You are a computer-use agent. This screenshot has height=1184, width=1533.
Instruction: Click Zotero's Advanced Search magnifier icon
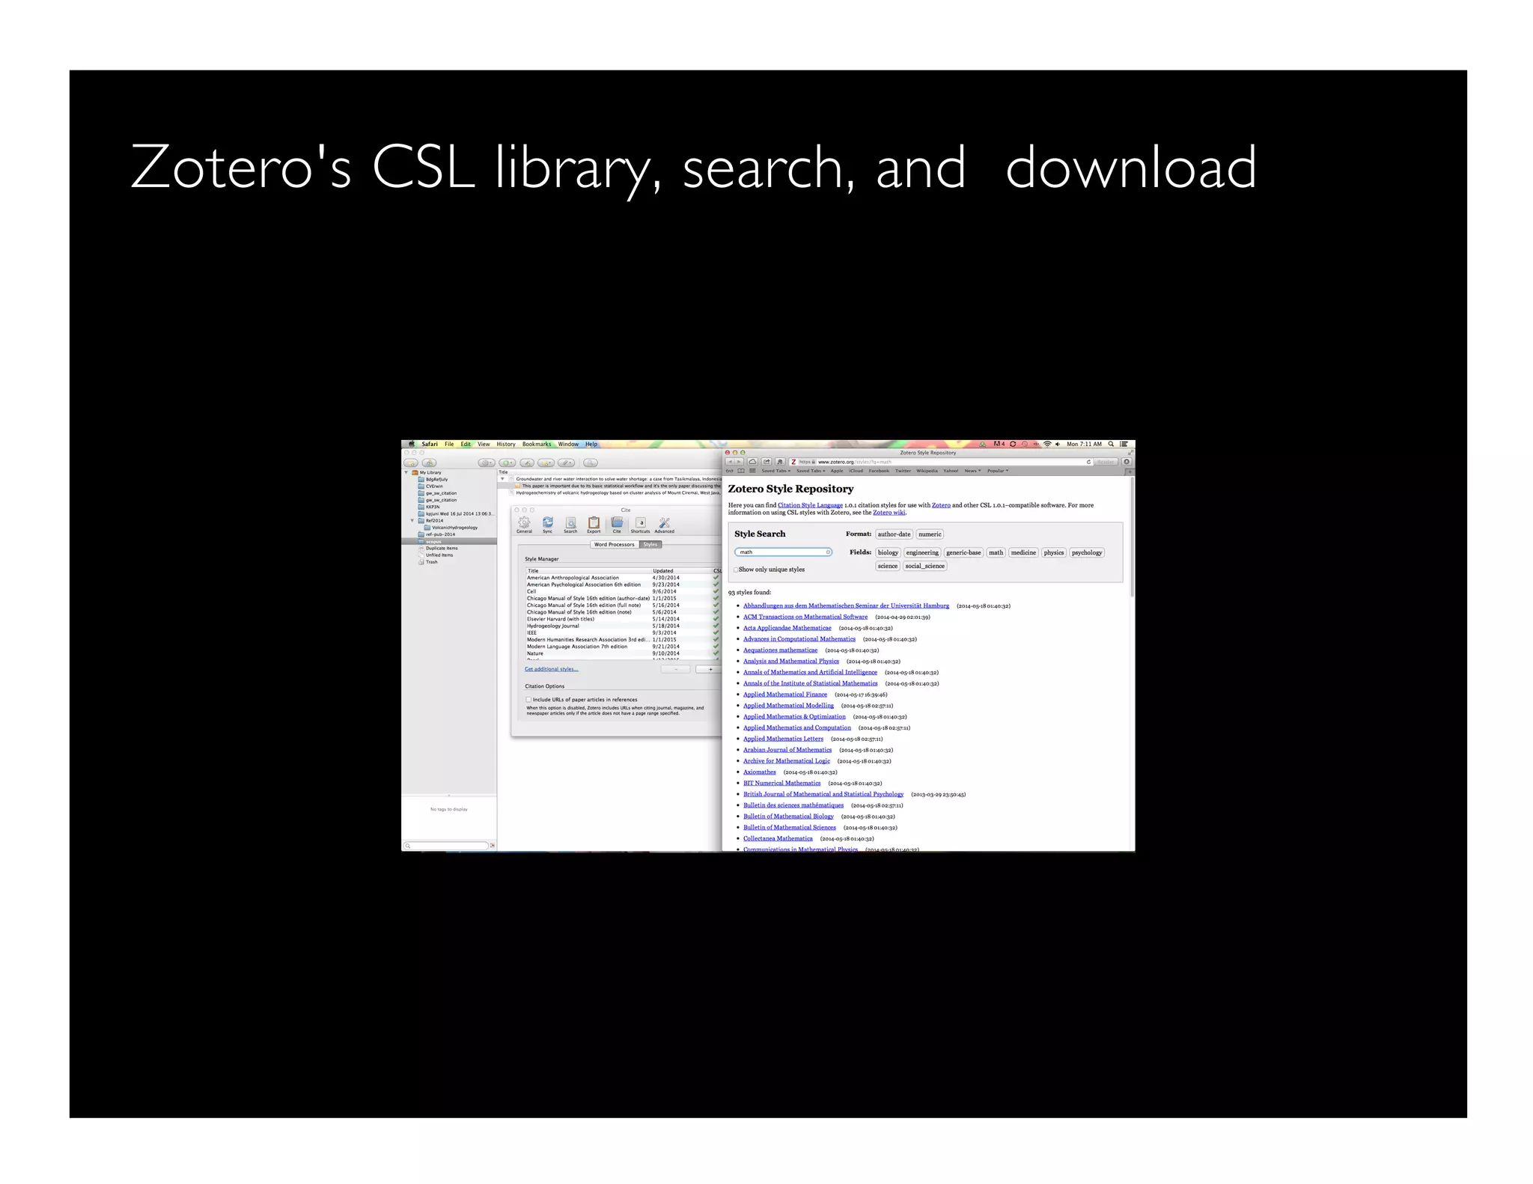pyautogui.click(x=591, y=463)
